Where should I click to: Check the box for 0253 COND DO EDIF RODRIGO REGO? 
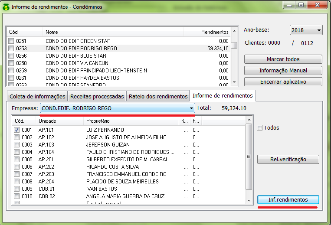click(11, 49)
